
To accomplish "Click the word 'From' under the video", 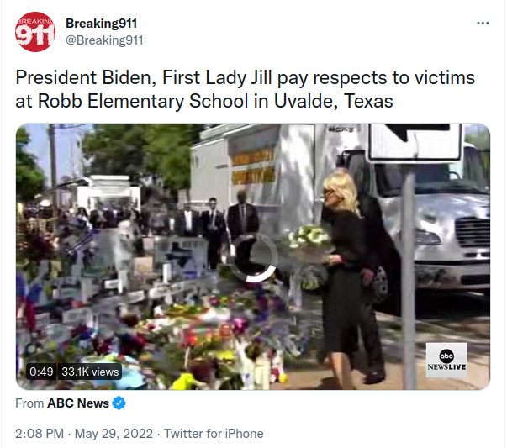I will pyautogui.click(x=29, y=403).
